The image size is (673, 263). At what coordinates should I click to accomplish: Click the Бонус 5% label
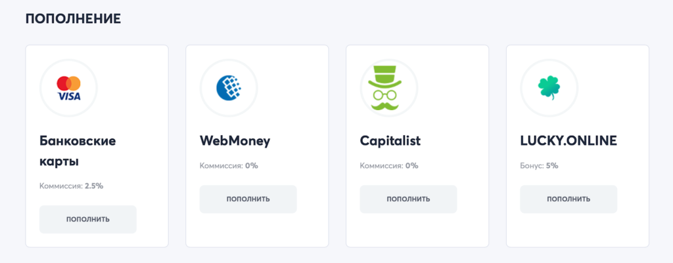point(539,166)
